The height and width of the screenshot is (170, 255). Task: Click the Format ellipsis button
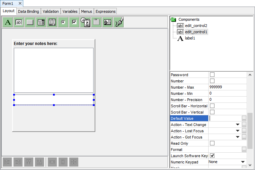[x=244, y=150]
